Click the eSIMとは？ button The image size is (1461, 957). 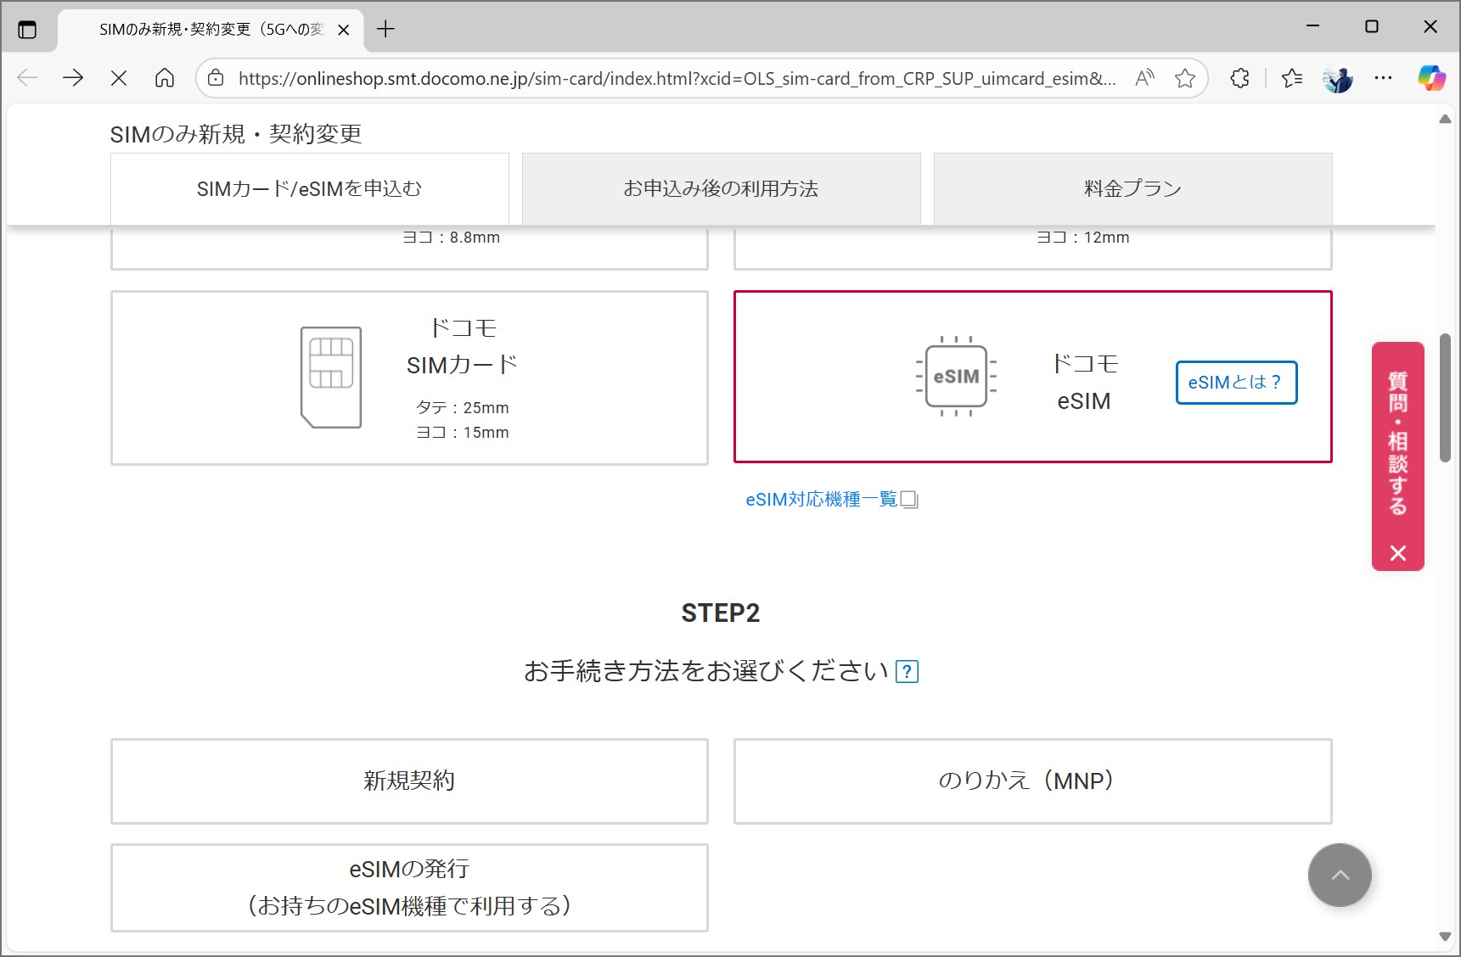click(x=1236, y=383)
